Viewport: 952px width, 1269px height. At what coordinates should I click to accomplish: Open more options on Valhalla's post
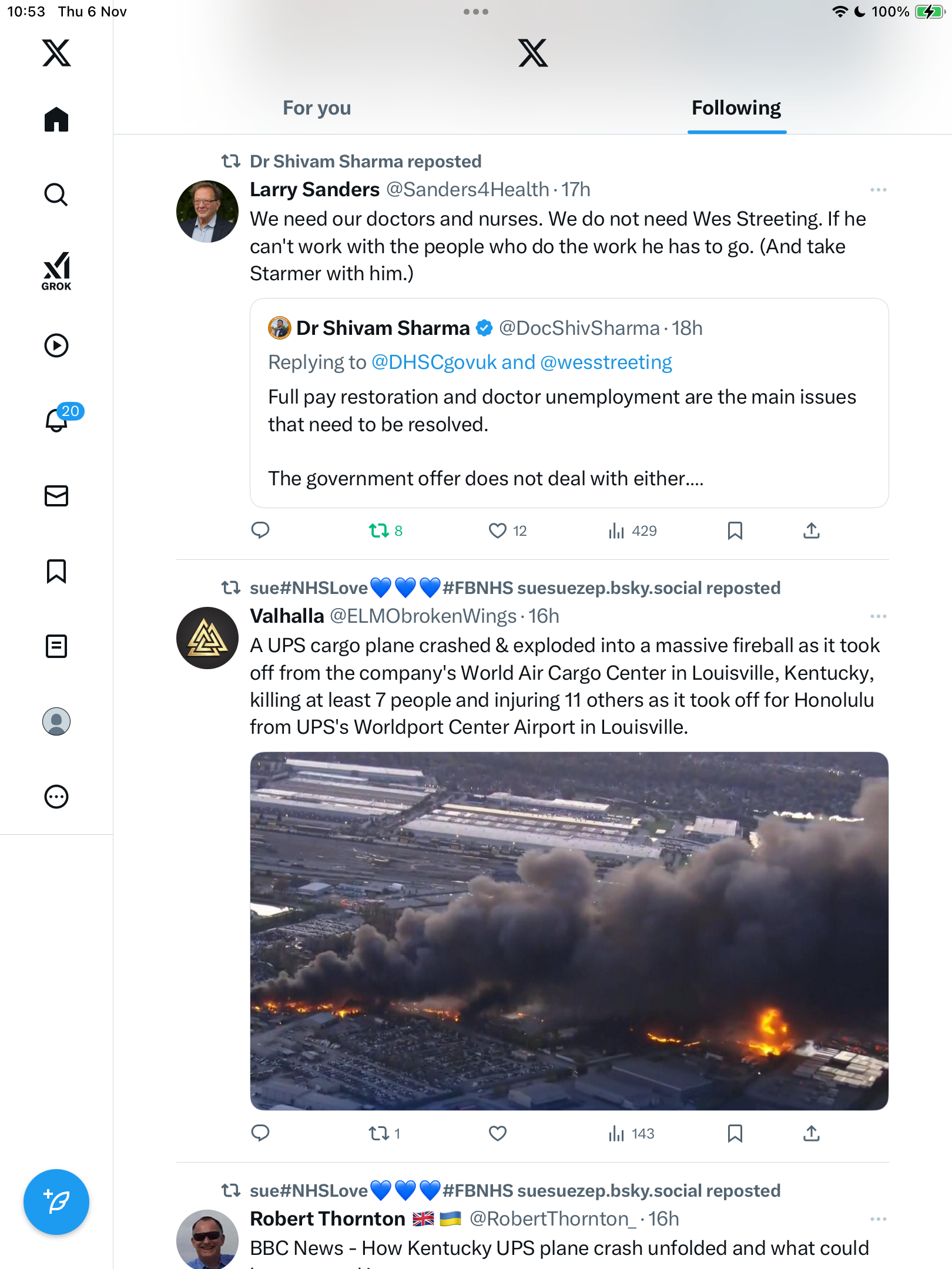[x=878, y=616]
